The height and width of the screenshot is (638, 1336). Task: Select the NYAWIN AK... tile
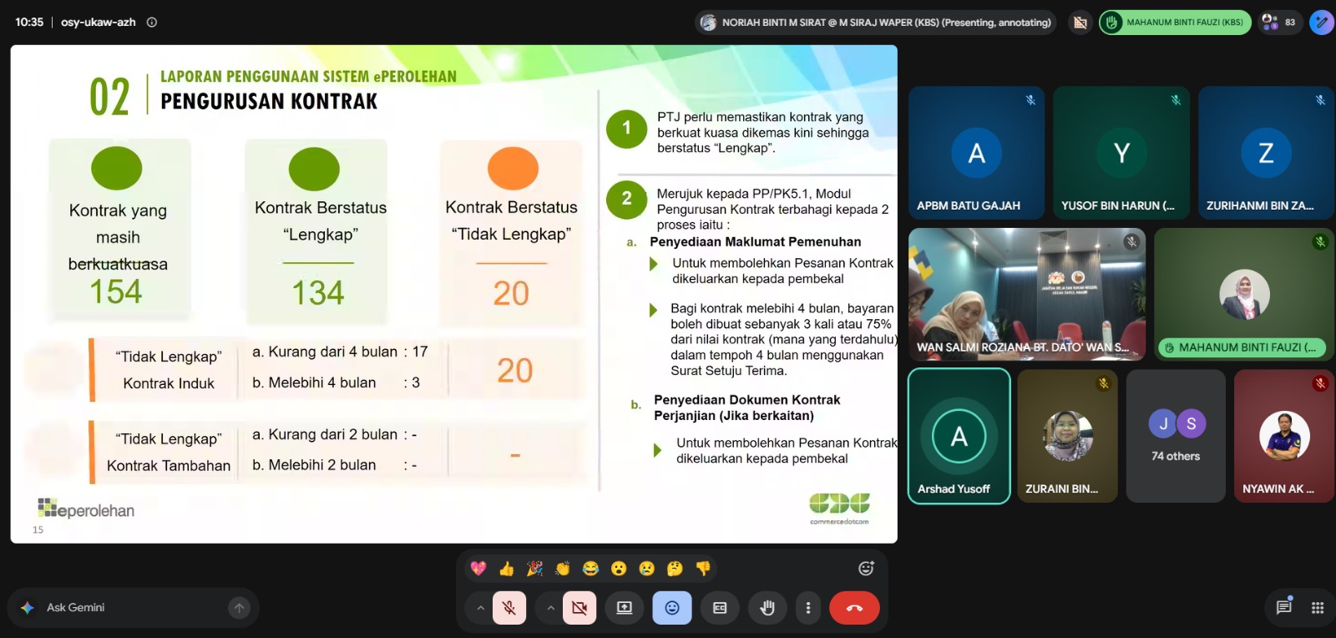pyautogui.click(x=1284, y=436)
